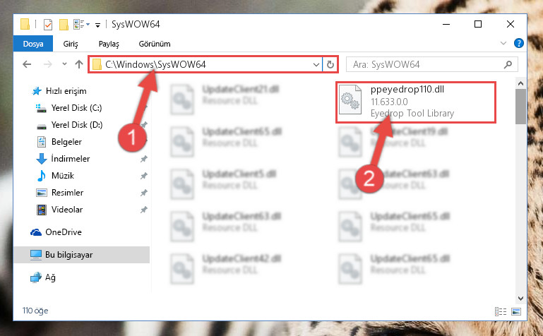Select ppeyedrop110.dll file

(416, 102)
